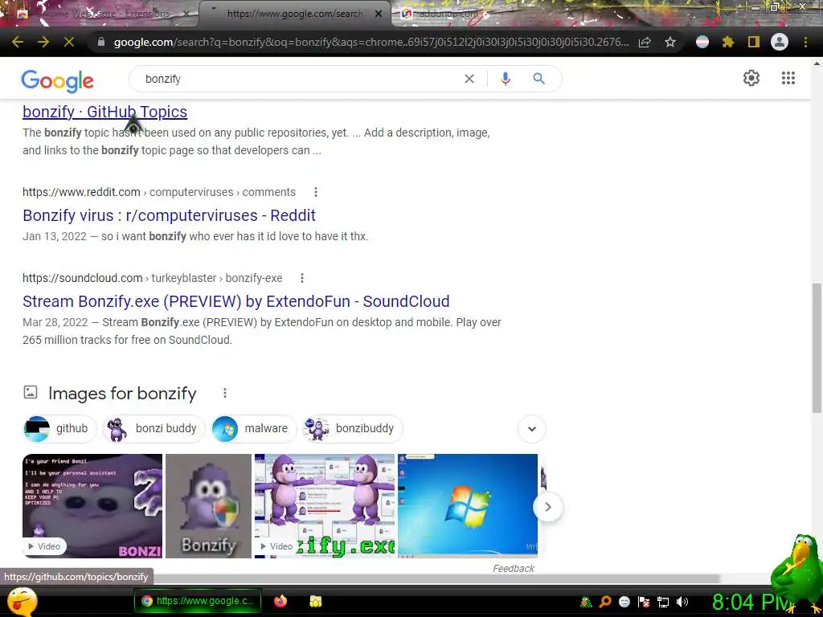Open the Bonzify shield image thumbnail
Viewport: 823px width, 617px height.
point(208,506)
